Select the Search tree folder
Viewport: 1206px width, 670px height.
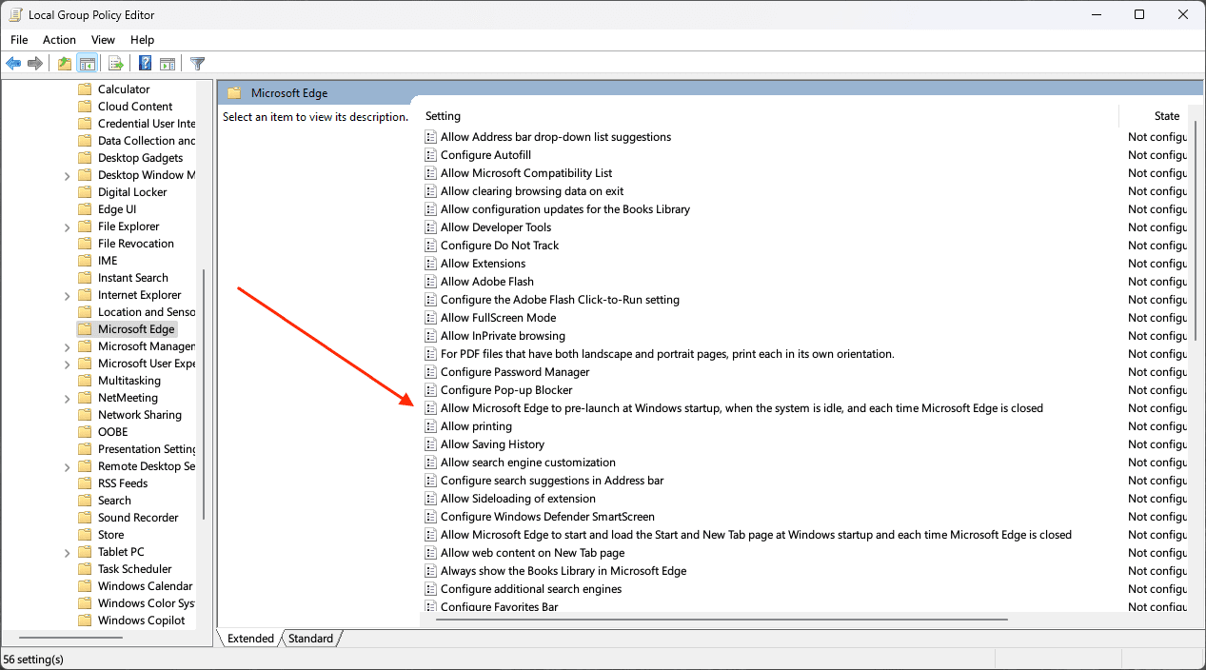pyautogui.click(x=114, y=501)
